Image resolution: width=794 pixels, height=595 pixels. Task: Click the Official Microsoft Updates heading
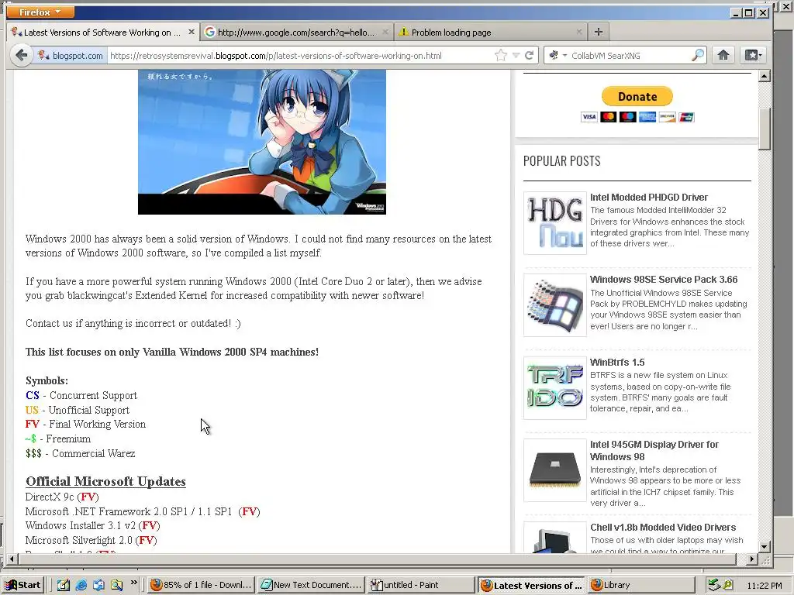[x=105, y=481]
